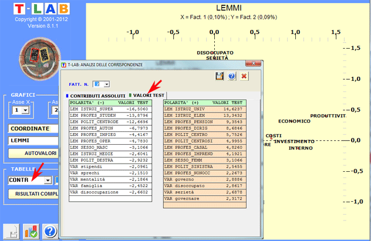Select row LEM PROFES_NONOCC
Image resolution: width=371 pixels, height=241 pixels.
205,173
